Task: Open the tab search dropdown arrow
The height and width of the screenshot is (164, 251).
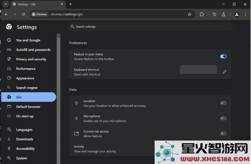Action: tap(6, 4)
